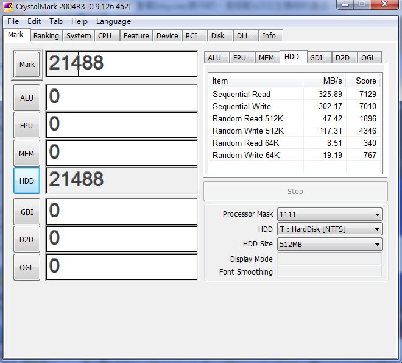Screen dimensions: 402x363
Task: Expand the HDD drive dropdown
Action: tap(330, 229)
